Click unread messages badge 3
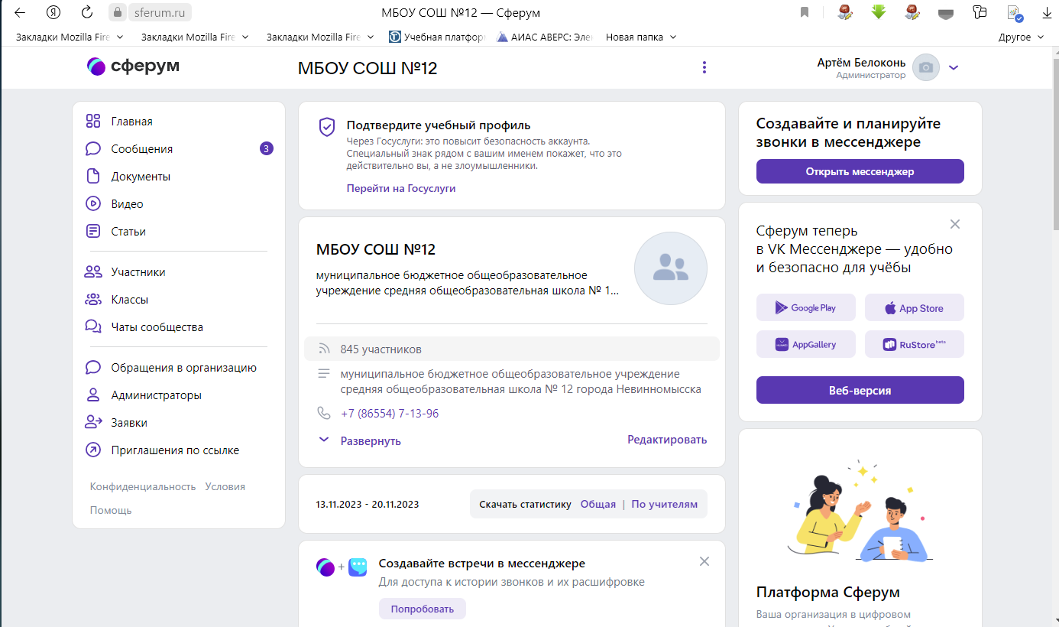1059x627 pixels. point(266,148)
